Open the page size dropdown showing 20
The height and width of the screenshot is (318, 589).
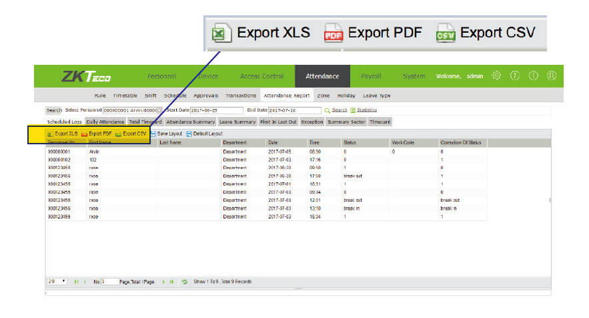point(57,281)
